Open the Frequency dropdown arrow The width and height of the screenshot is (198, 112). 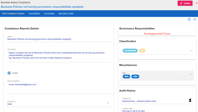point(108,103)
